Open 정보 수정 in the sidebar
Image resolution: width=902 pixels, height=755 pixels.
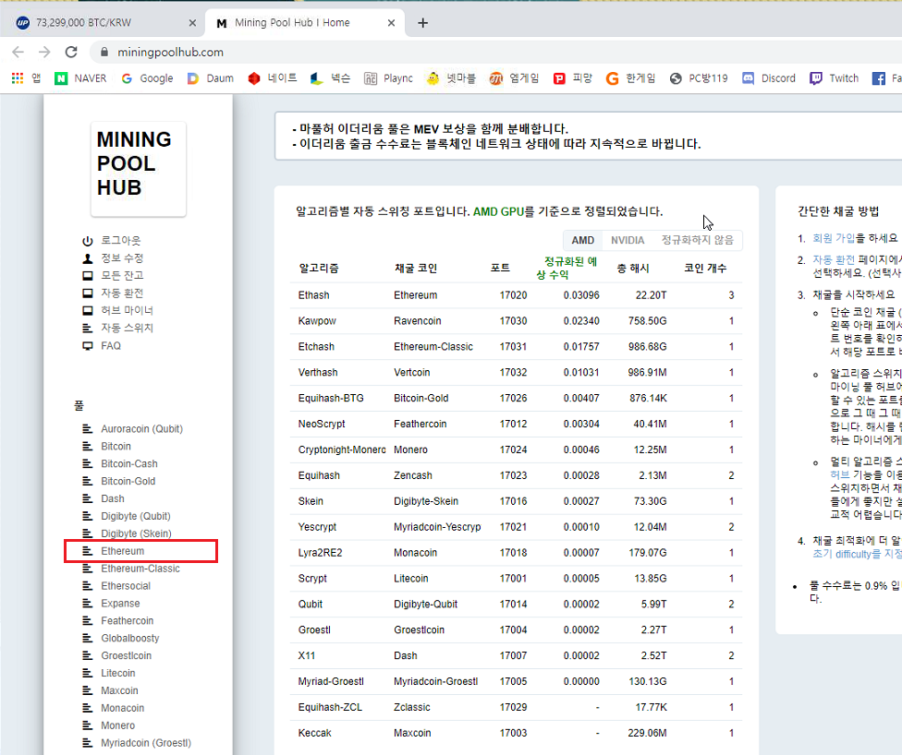point(122,258)
